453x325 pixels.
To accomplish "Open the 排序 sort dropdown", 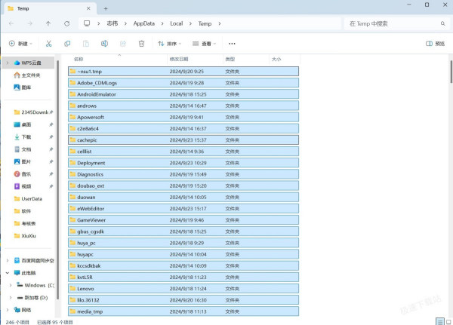I will tap(171, 44).
